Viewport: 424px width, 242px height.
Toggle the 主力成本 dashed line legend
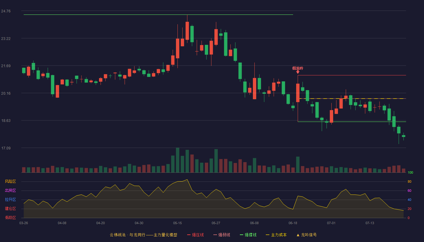click(x=276, y=235)
